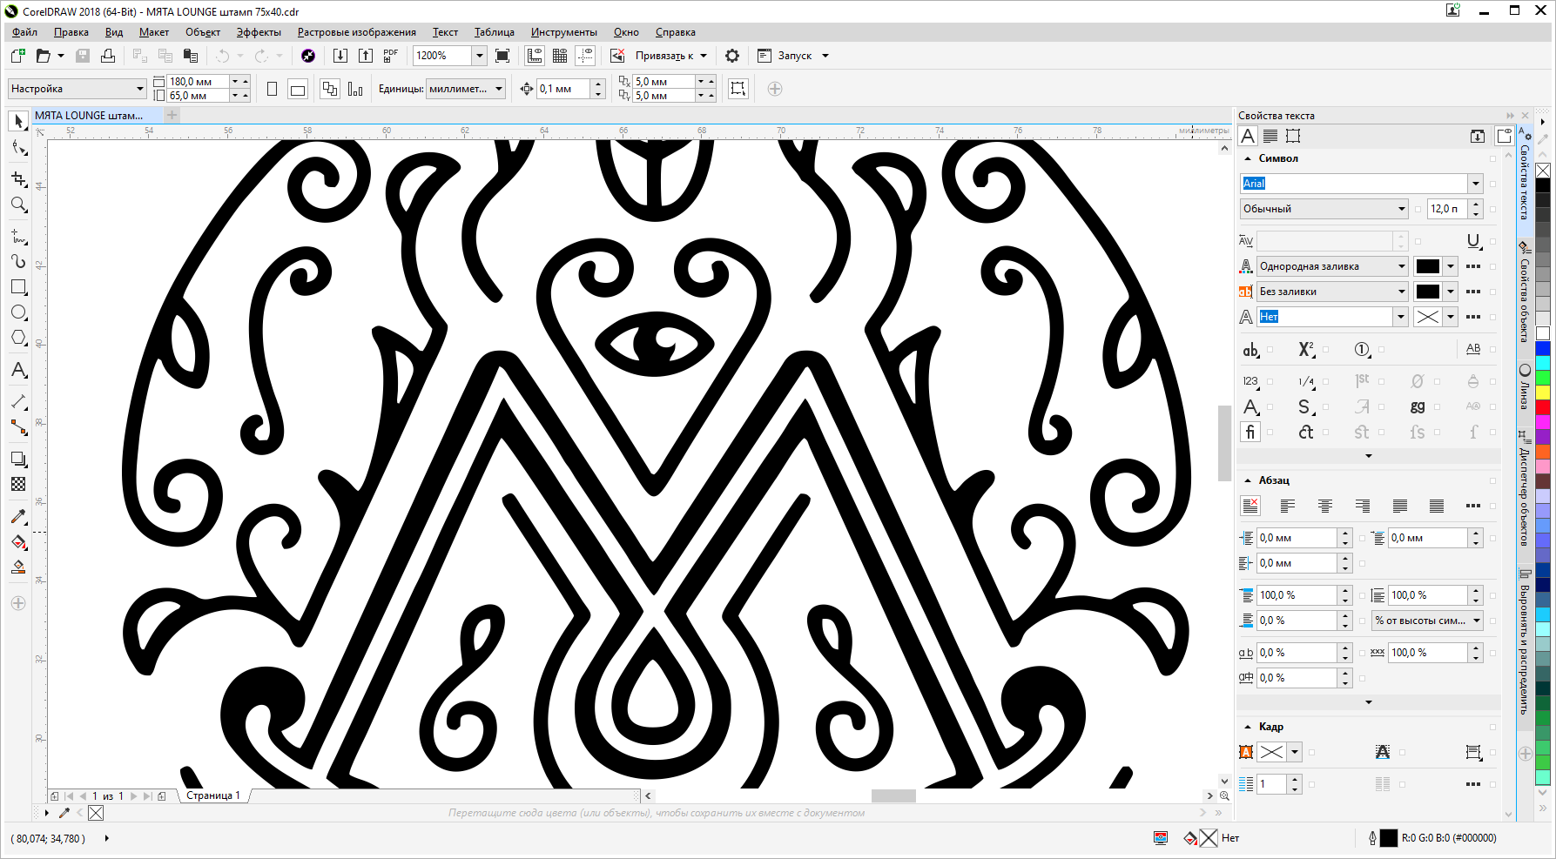Toggle portrait page orientation

click(273, 89)
